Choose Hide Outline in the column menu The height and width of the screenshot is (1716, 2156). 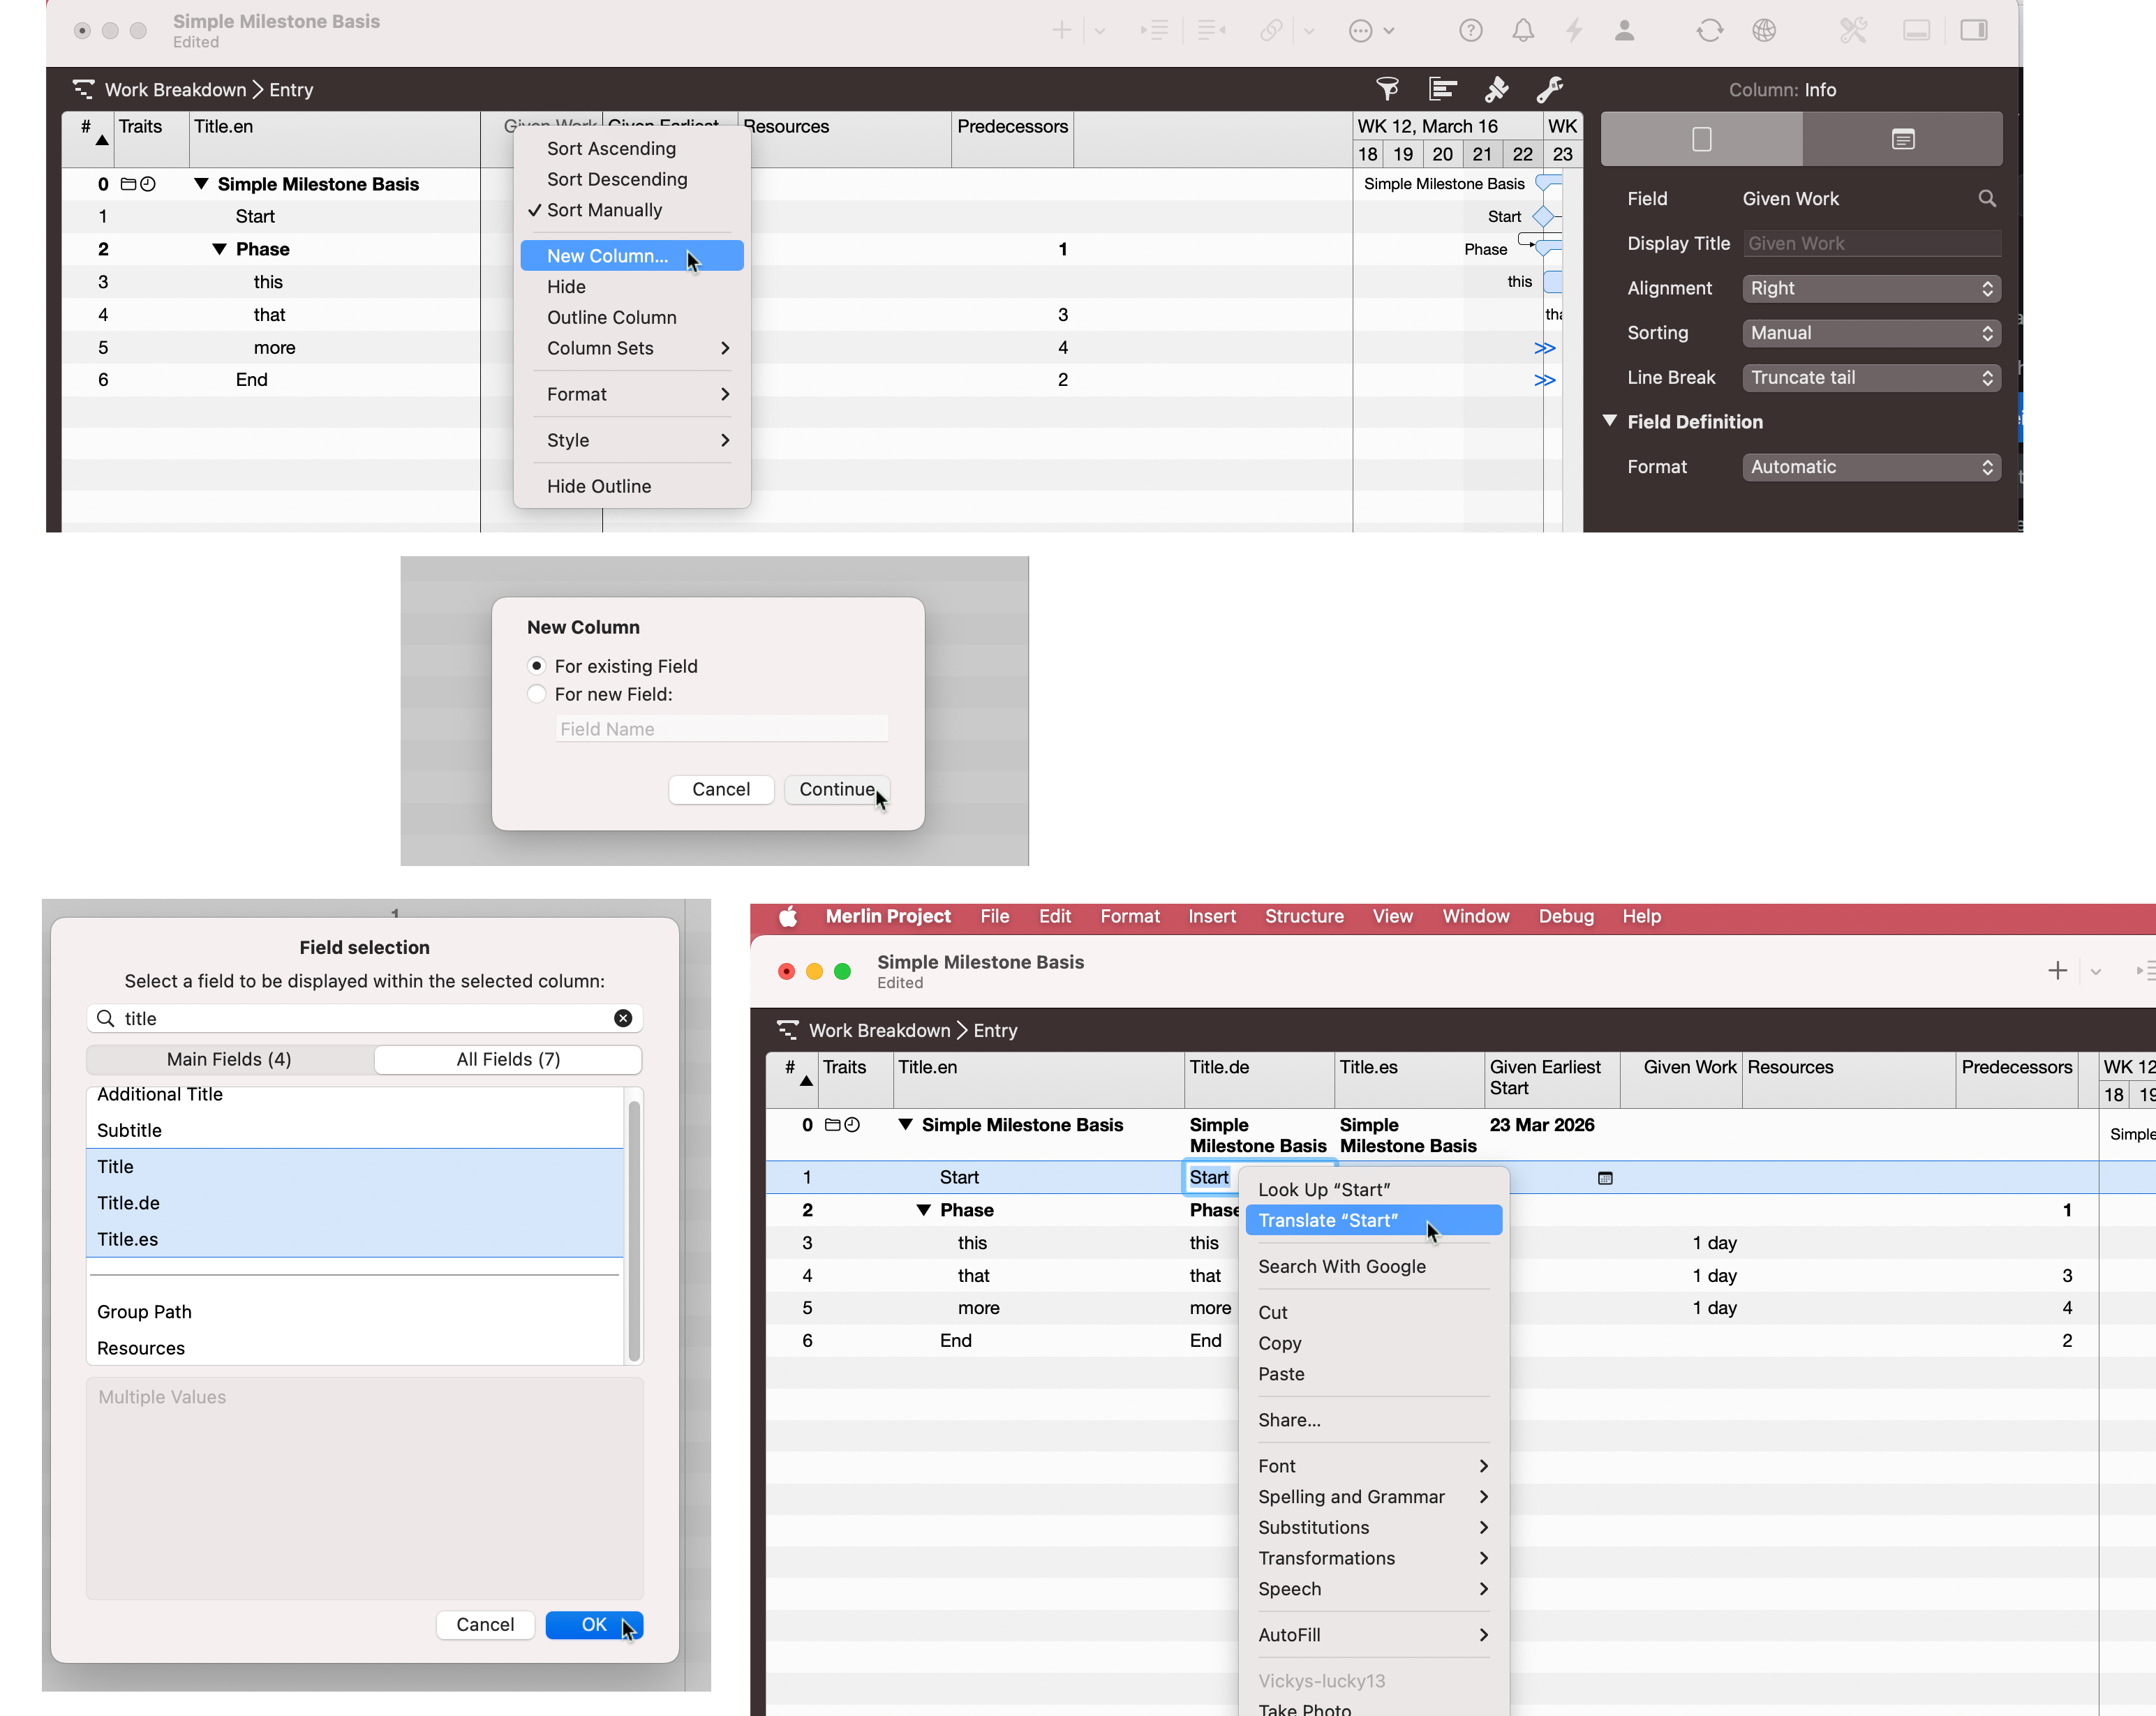click(x=632, y=486)
